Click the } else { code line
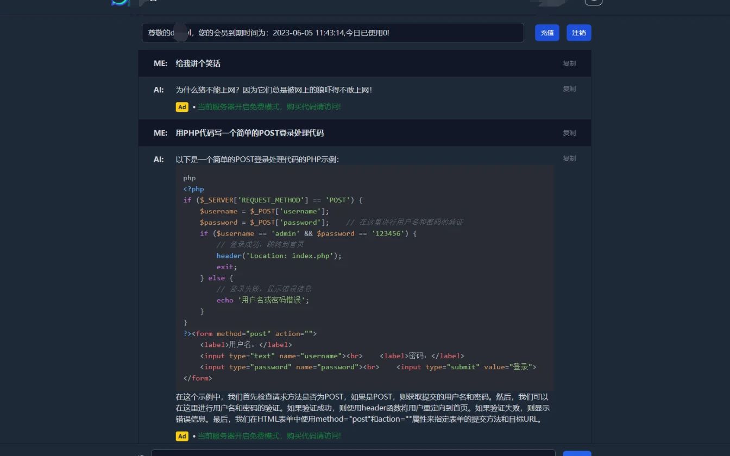 pos(216,278)
